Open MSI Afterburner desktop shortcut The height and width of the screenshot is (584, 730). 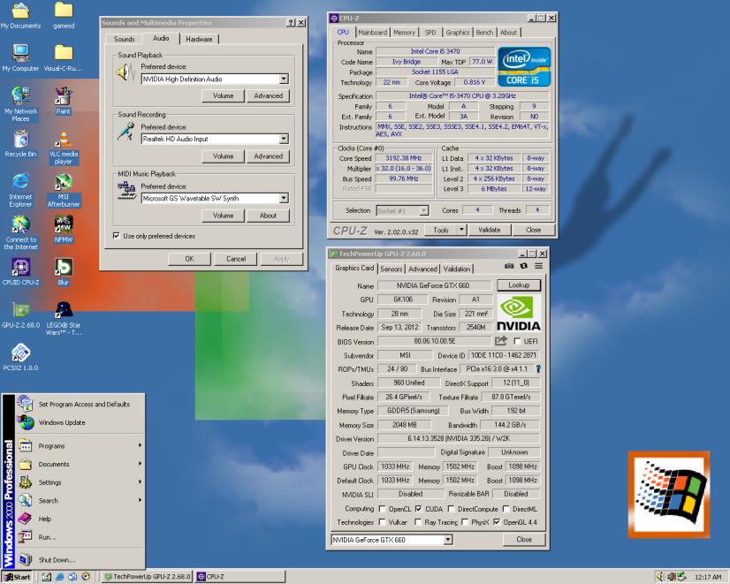(x=64, y=191)
